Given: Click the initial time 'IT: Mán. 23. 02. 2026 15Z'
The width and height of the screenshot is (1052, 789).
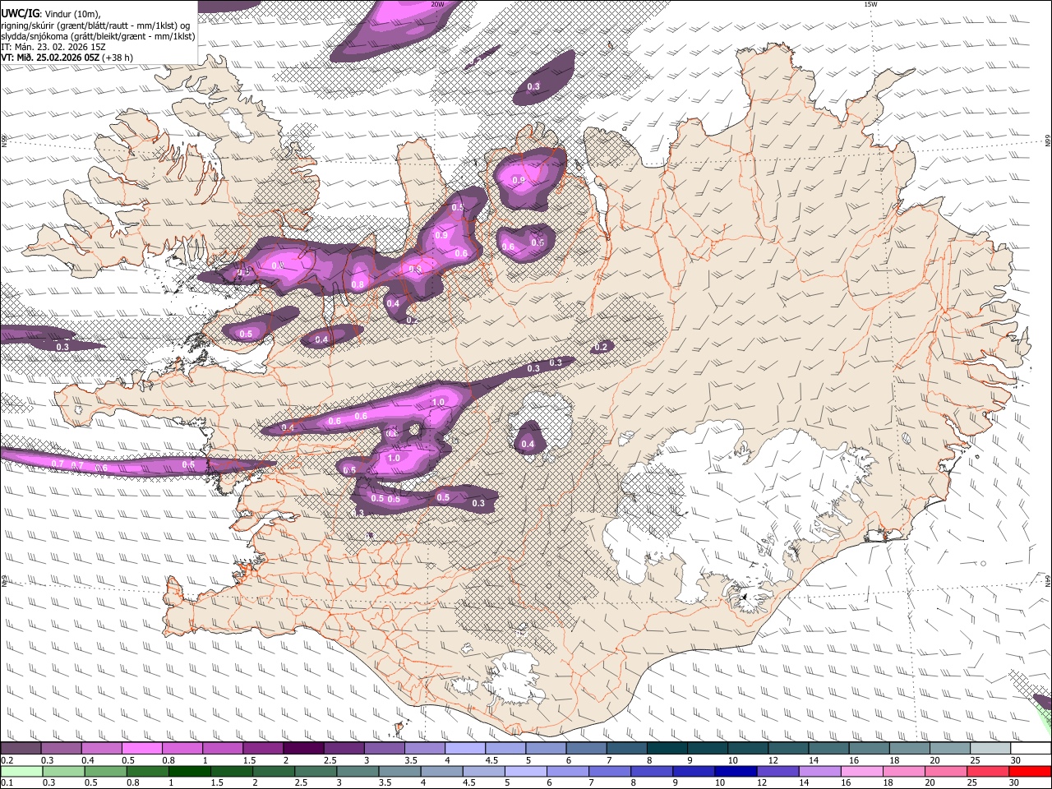Looking at the screenshot, I should (53, 47).
